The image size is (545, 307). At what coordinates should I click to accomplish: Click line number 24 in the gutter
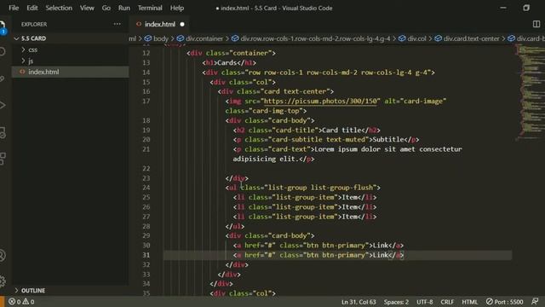pyautogui.click(x=146, y=188)
